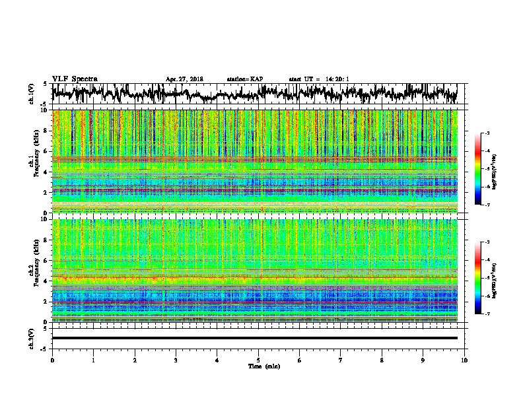This screenshot has height=404, width=523.
Task: Click inside the ch.1 spectrogram panel
Action: (x=255, y=161)
